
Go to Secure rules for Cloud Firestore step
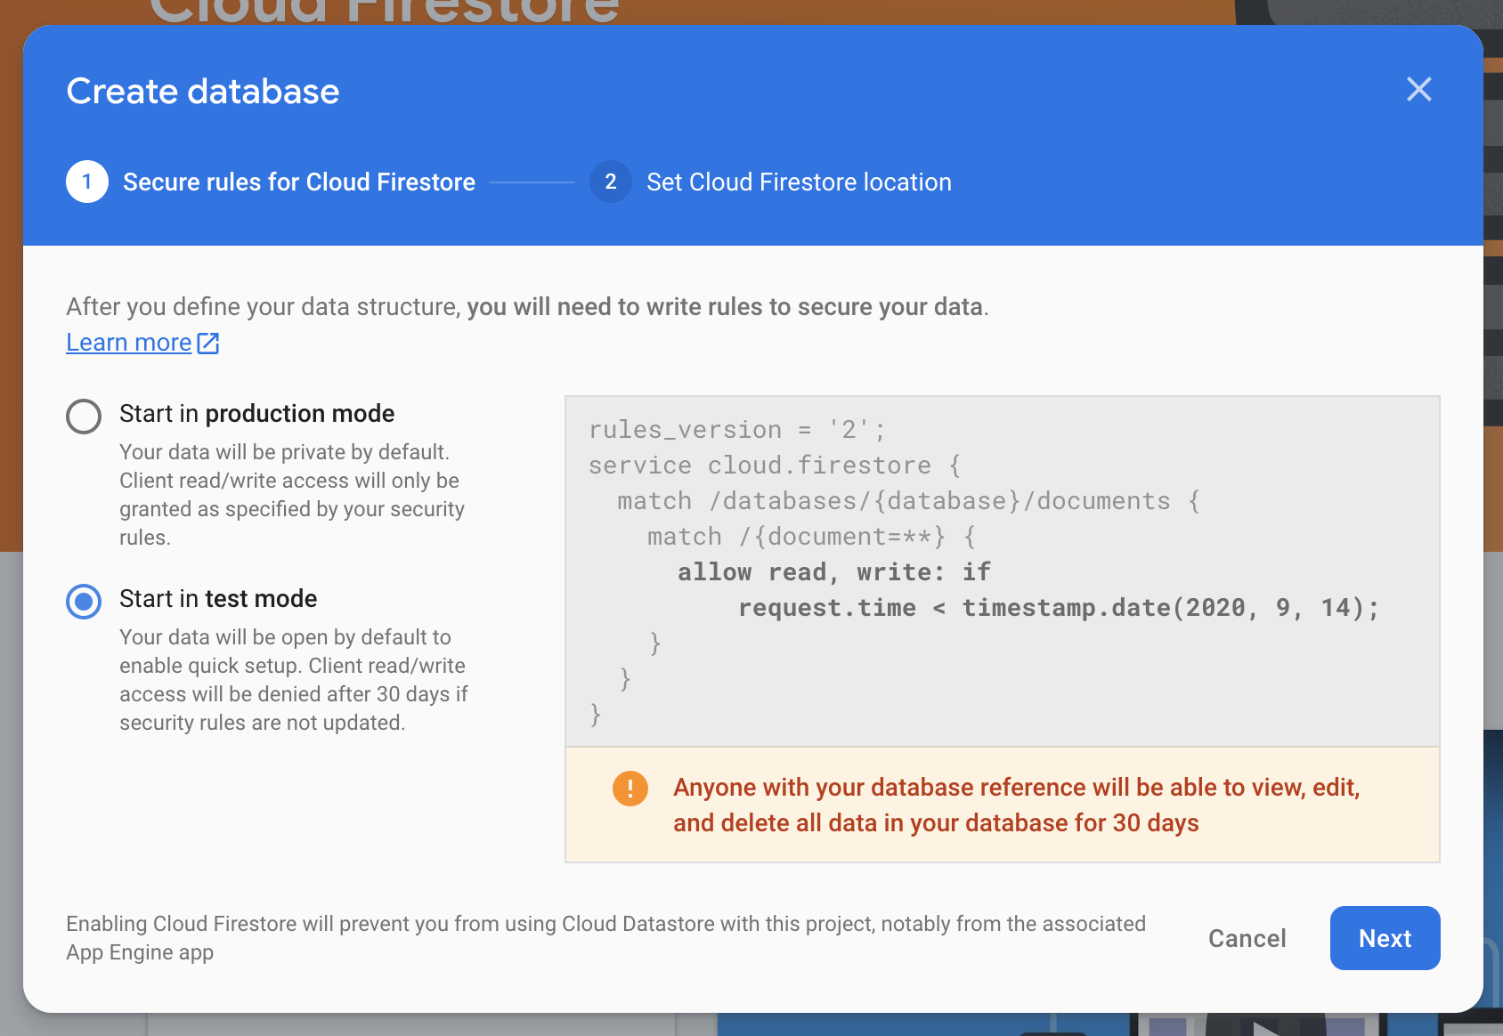click(x=298, y=182)
